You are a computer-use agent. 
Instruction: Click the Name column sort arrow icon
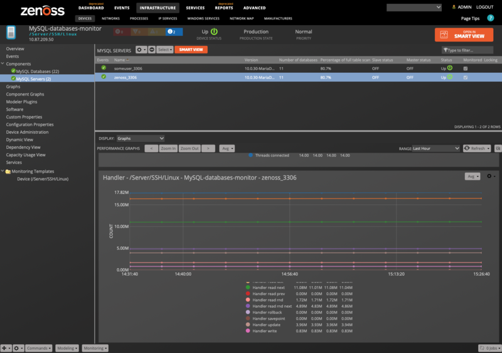coord(128,60)
